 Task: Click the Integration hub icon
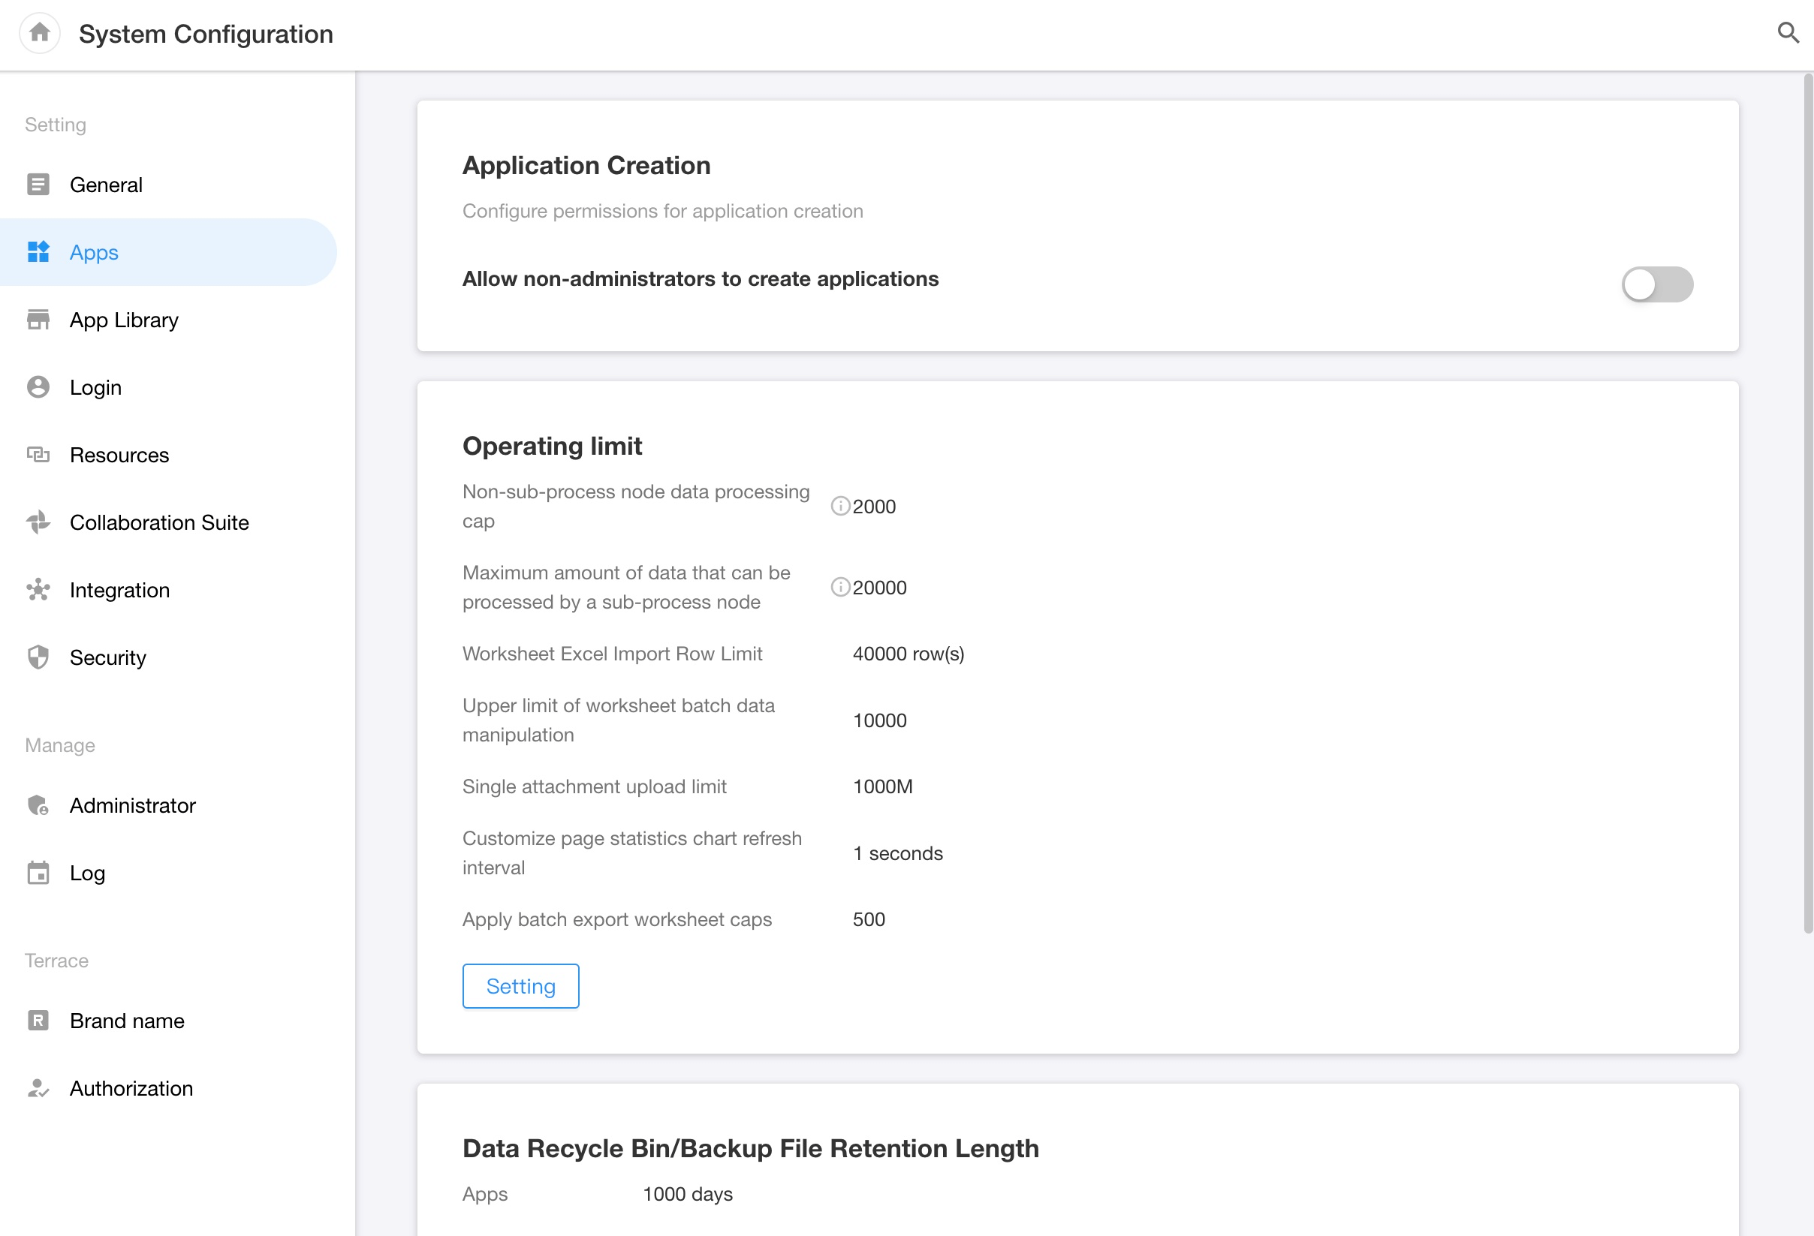(x=38, y=590)
